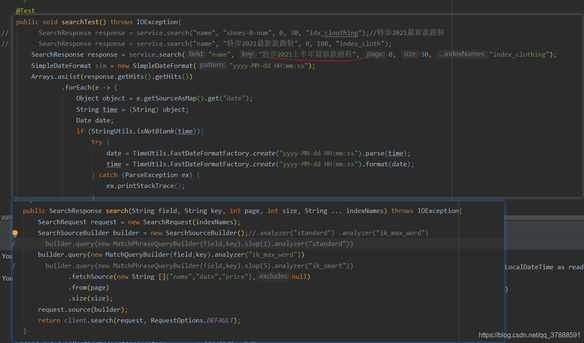Image resolution: width=584 pixels, height=343 pixels.
Task: Click the "LocalDateTime as read" console text
Action: pyautogui.click(x=544, y=267)
